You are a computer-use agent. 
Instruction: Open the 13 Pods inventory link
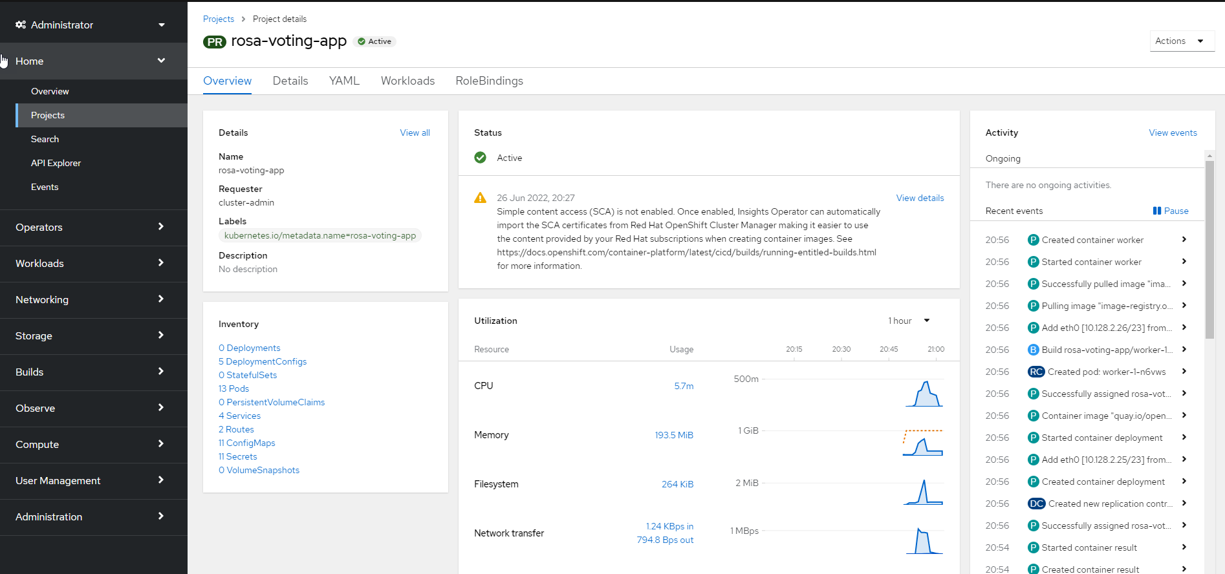[233, 388]
